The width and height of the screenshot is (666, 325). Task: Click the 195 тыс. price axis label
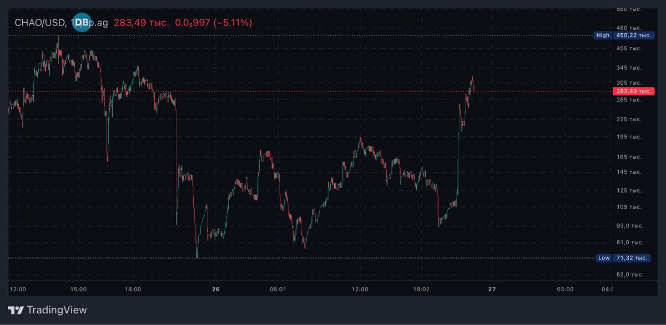[629, 137]
